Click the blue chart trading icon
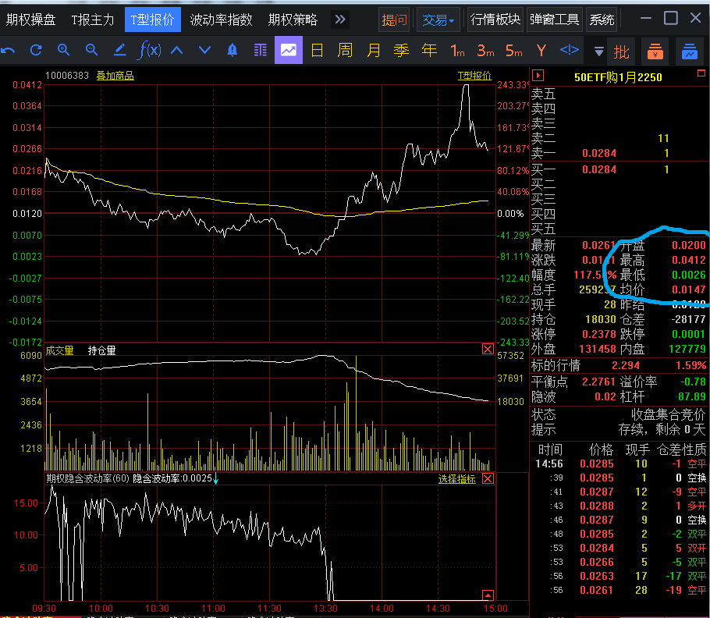 coord(690,51)
